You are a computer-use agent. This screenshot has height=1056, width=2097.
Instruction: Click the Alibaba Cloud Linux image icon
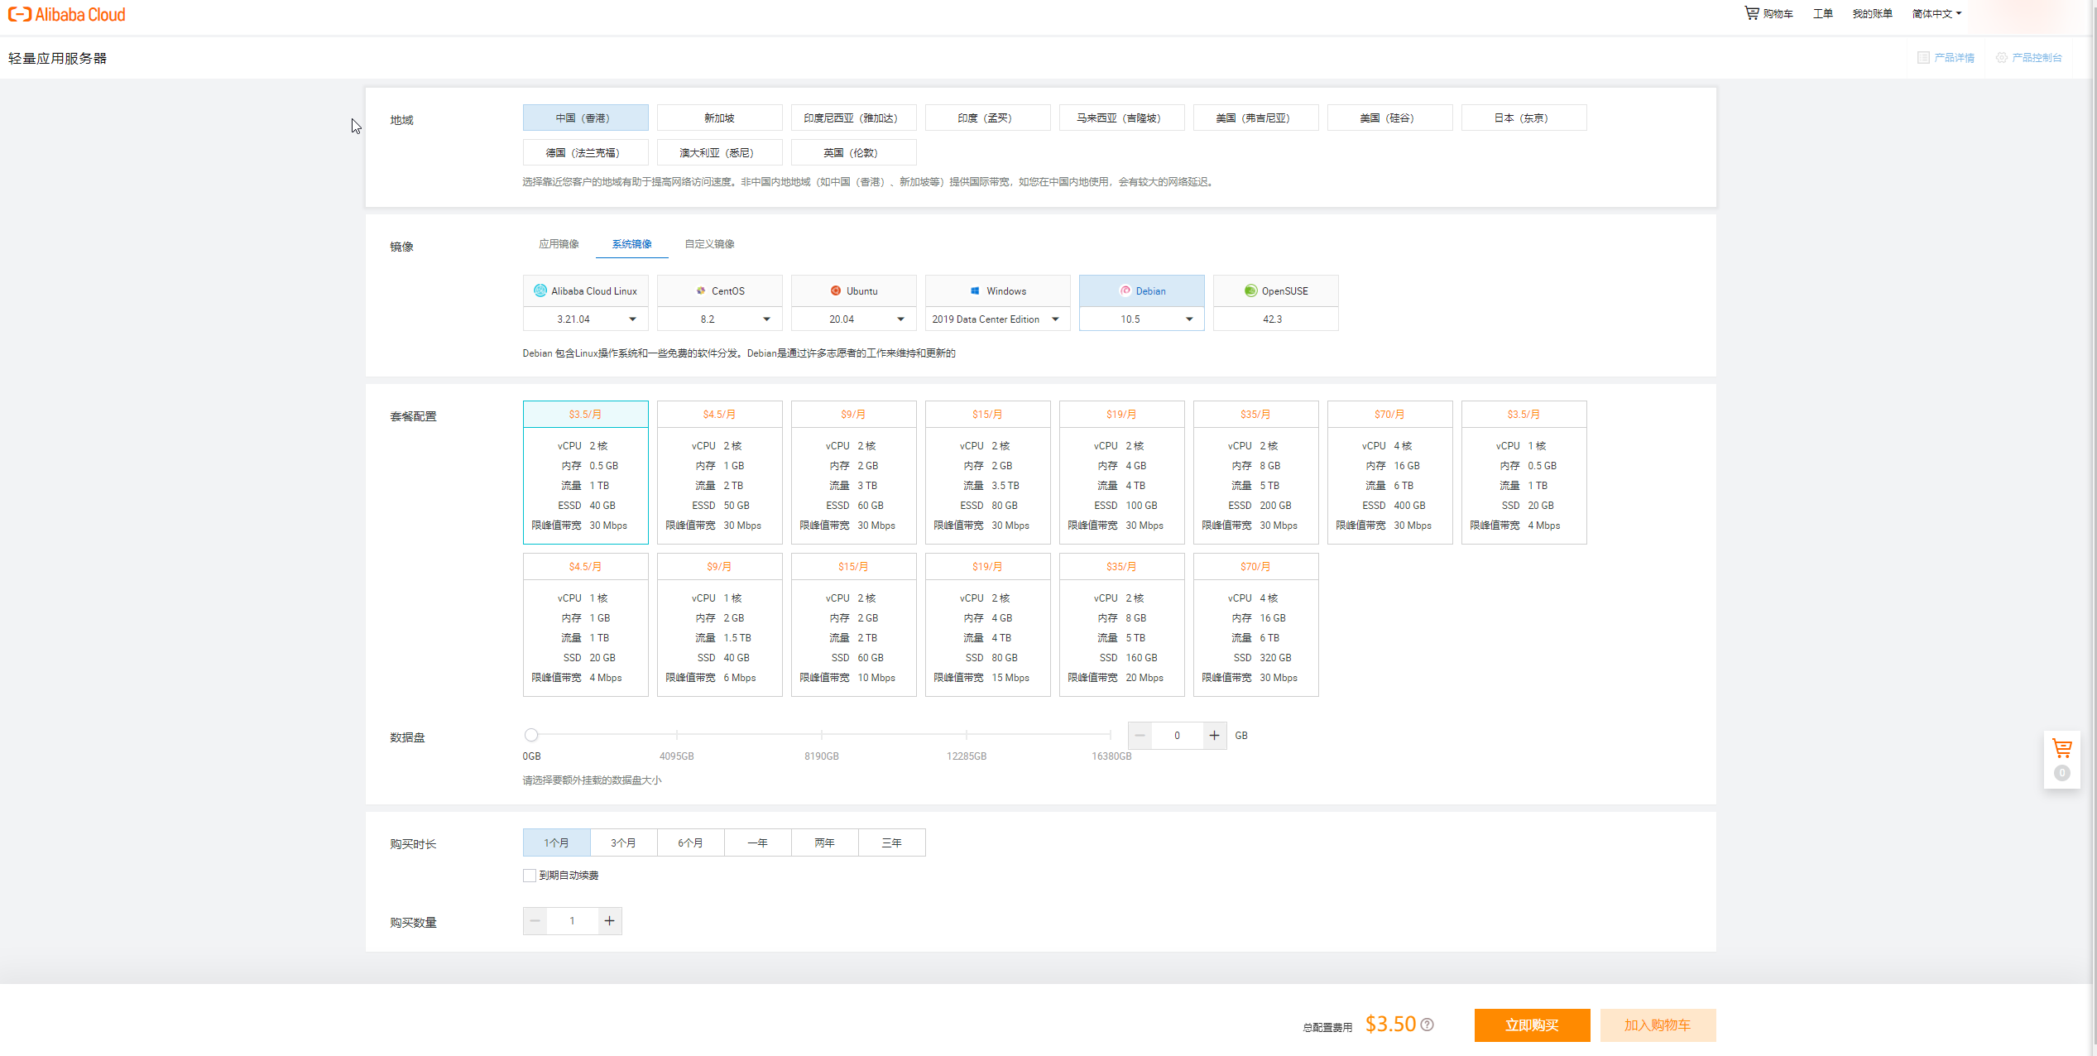540,290
